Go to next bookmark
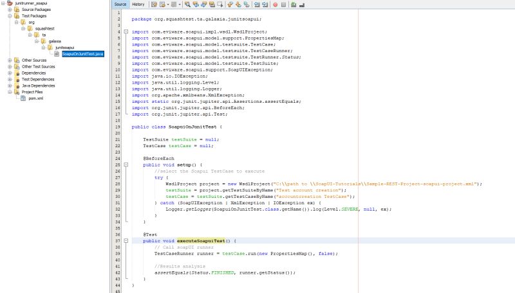 [238, 4]
